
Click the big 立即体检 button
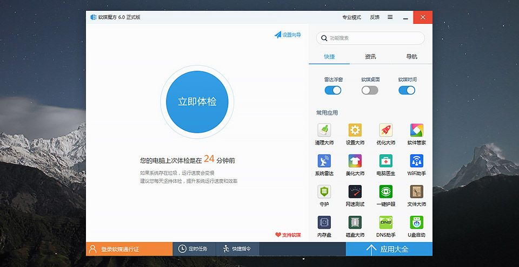tap(197, 101)
